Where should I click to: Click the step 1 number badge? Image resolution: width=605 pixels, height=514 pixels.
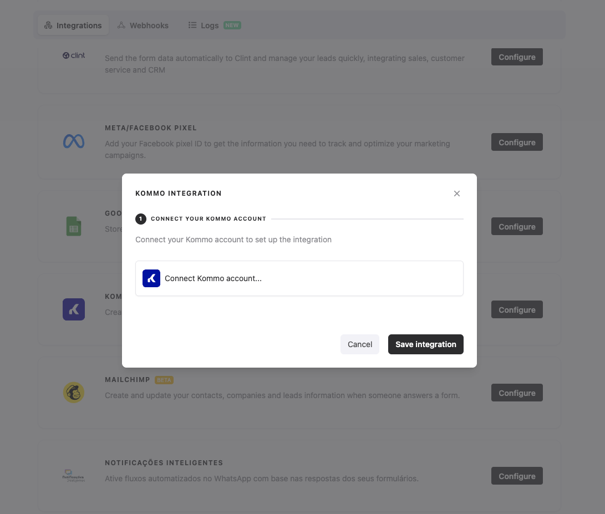pos(141,219)
